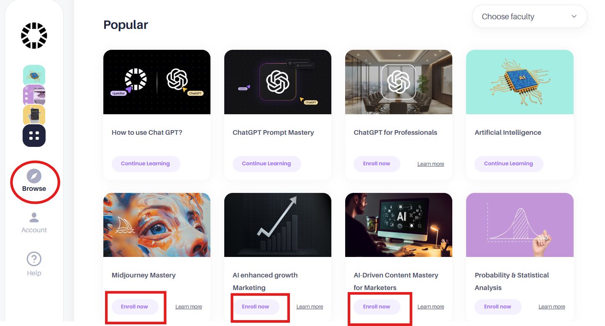Click the Upskillist logo in sidebar

34,36
